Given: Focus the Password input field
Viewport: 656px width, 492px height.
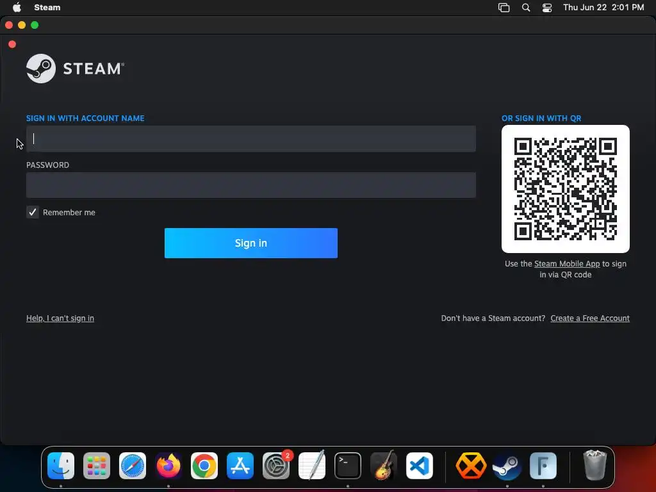Looking at the screenshot, I should point(251,185).
